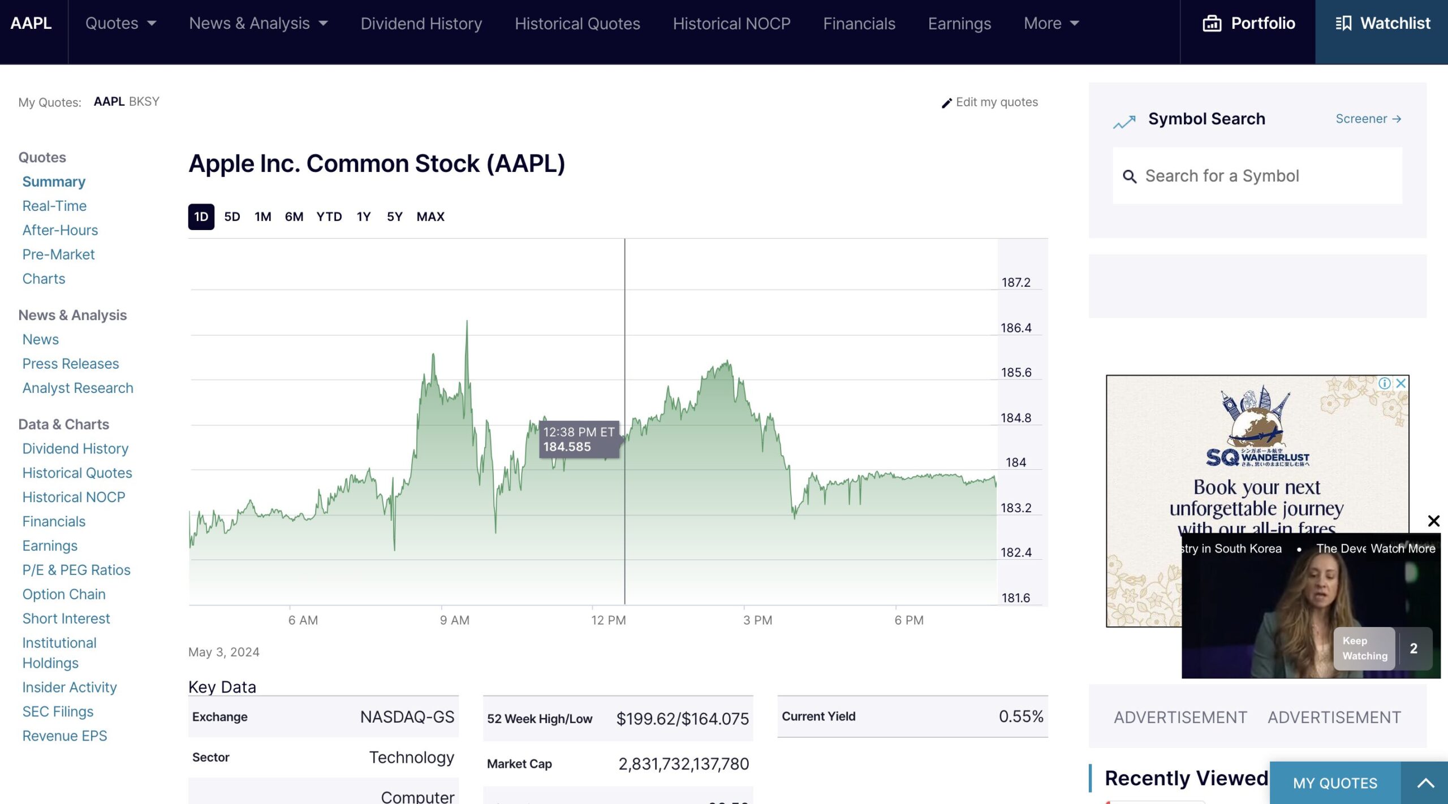Click the trending chart icon beside Symbol Search
The width and height of the screenshot is (1448, 804).
pos(1124,122)
